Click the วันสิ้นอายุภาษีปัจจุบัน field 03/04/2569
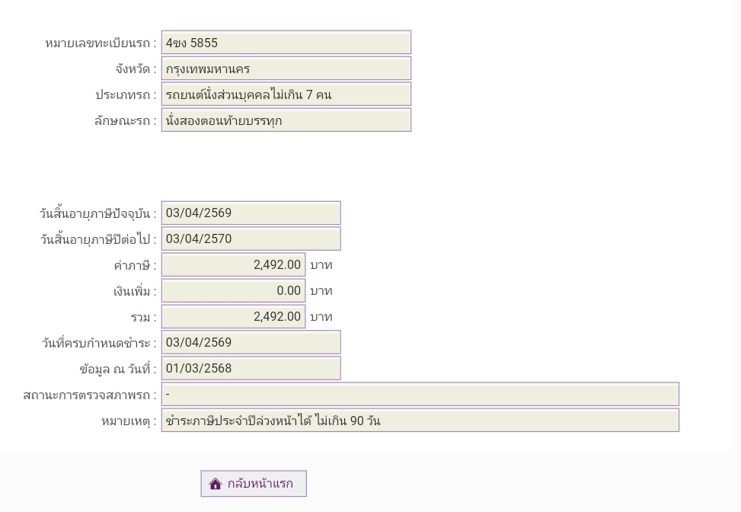741x512 pixels. click(x=251, y=213)
